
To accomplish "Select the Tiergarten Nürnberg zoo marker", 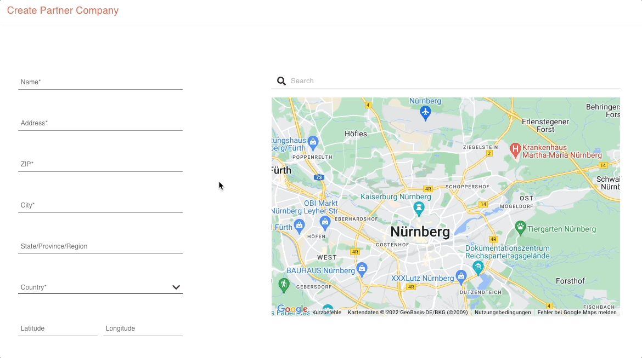I will [520, 228].
